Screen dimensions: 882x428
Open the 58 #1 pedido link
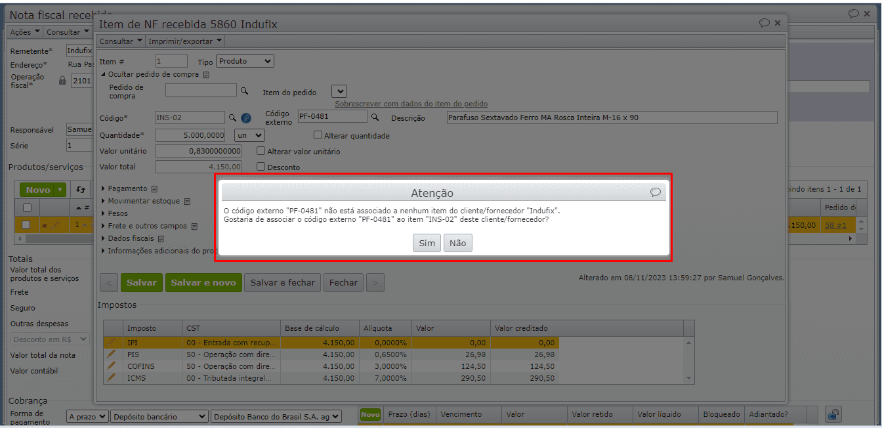(835, 225)
